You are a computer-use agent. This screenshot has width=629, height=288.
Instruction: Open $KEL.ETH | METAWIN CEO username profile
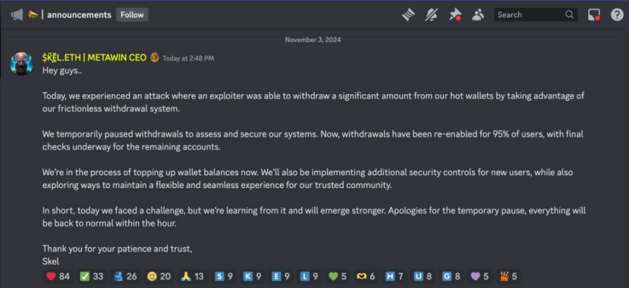coord(94,57)
